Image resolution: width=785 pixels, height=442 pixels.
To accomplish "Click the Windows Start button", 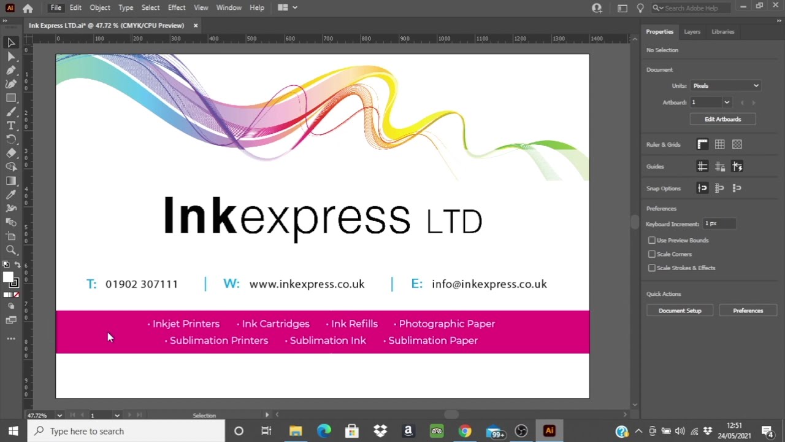I will click(13, 431).
